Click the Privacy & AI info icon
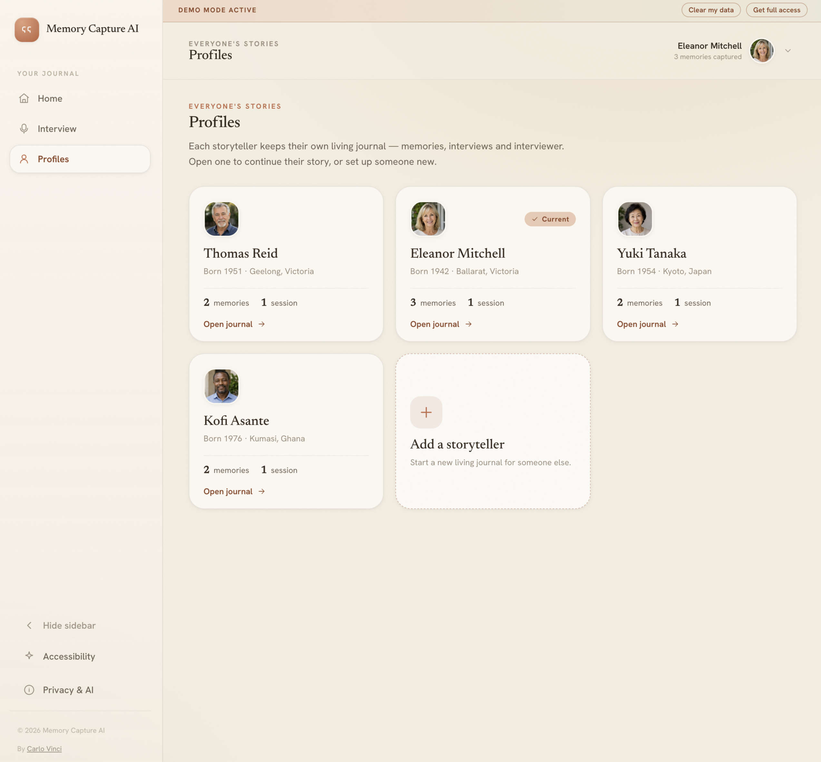 [29, 690]
